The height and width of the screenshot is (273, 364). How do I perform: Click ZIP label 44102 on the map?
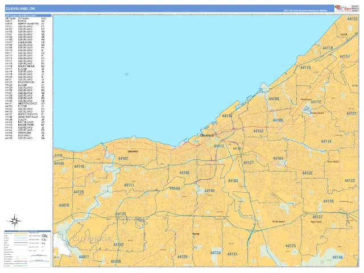point(184,173)
